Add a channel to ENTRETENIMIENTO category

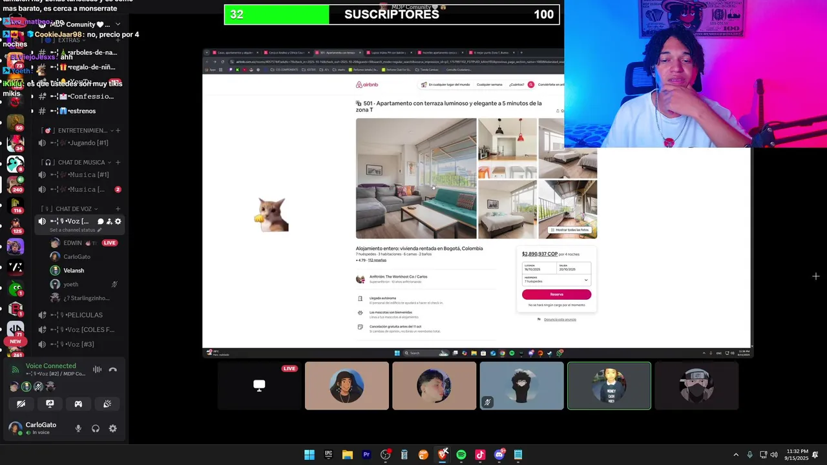tap(118, 130)
